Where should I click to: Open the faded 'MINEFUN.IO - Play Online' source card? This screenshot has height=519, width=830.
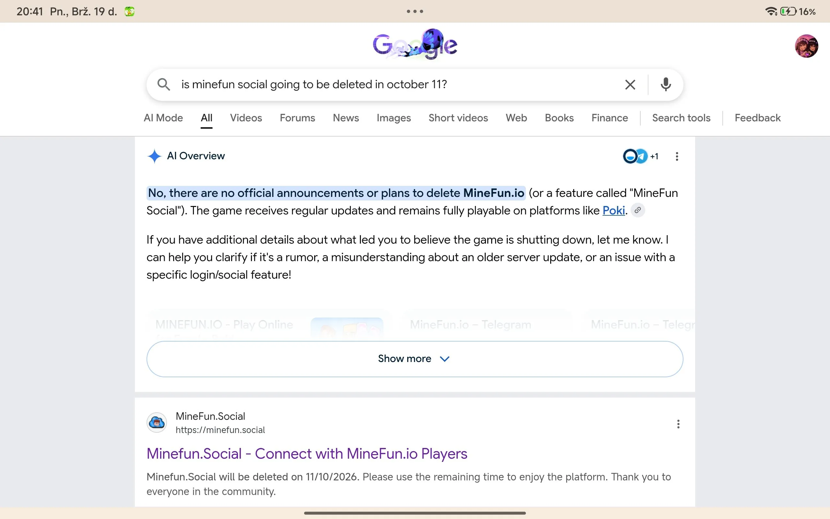tap(269, 325)
